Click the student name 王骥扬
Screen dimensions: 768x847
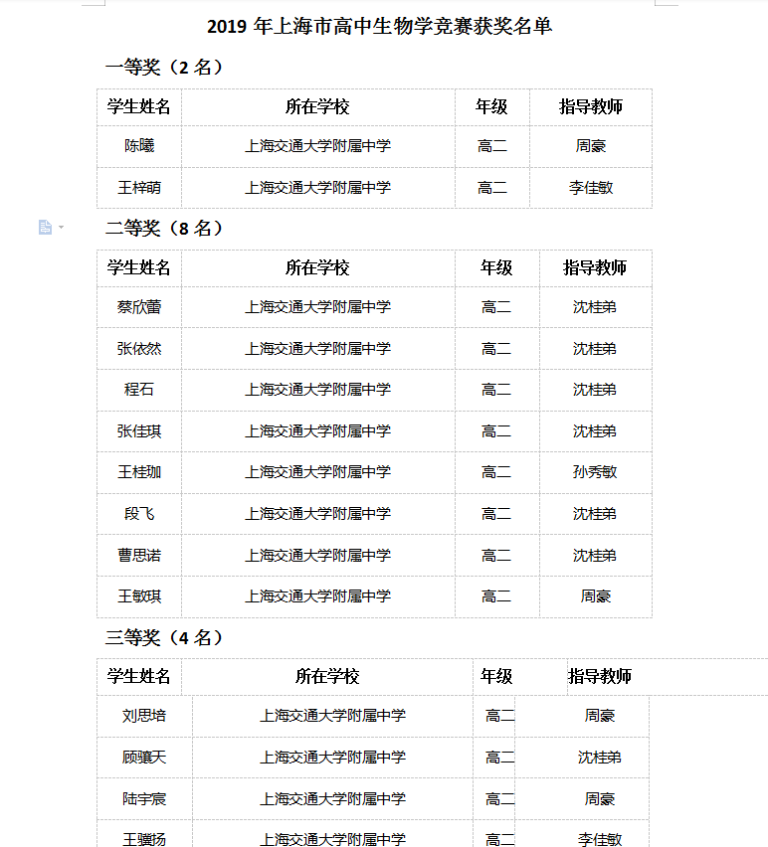[144, 839]
